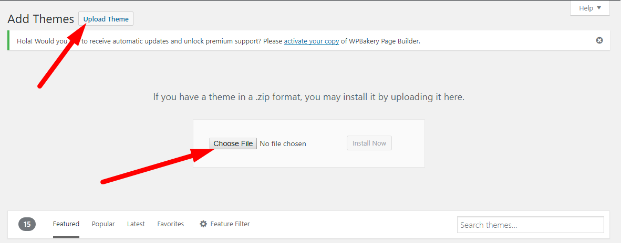Image resolution: width=621 pixels, height=243 pixels.
Task: Click the Install Now button
Action: [369, 143]
